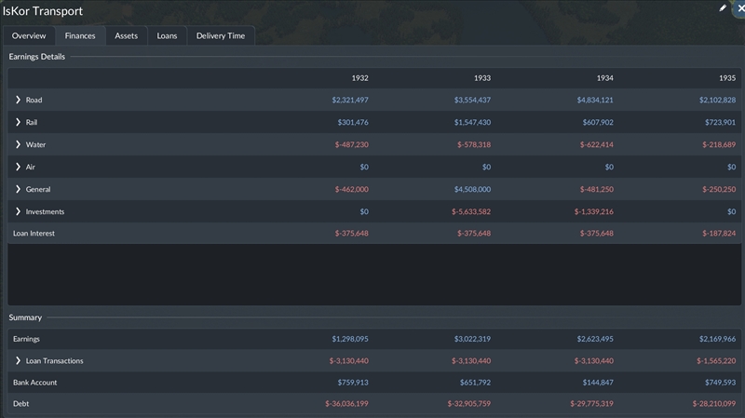Click Bank Account 1932 value $759,913

coord(353,383)
